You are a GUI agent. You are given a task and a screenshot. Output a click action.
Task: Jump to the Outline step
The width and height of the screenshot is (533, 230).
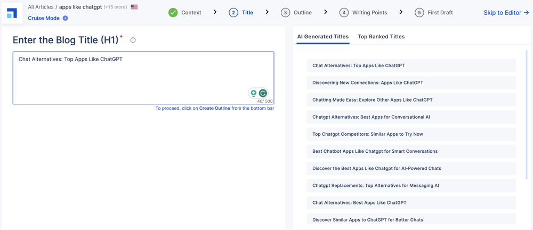click(x=296, y=13)
